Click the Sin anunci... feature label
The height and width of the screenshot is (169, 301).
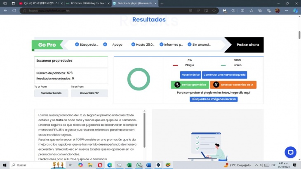pyautogui.click(x=201, y=44)
